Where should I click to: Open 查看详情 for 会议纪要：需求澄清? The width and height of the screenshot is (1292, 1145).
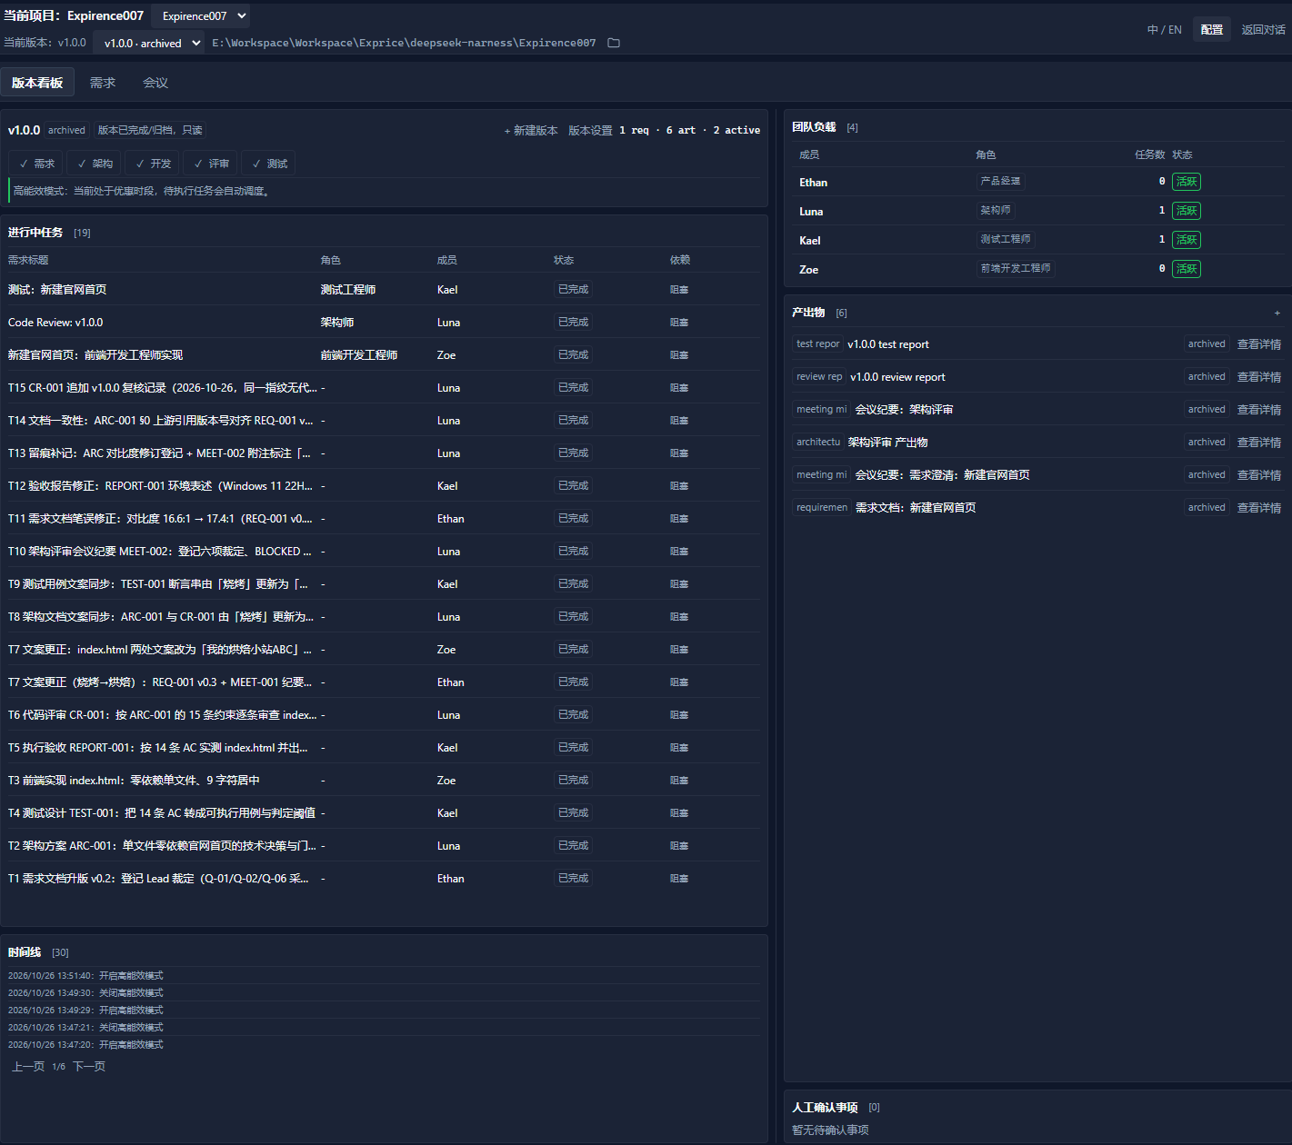(x=1258, y=475)
